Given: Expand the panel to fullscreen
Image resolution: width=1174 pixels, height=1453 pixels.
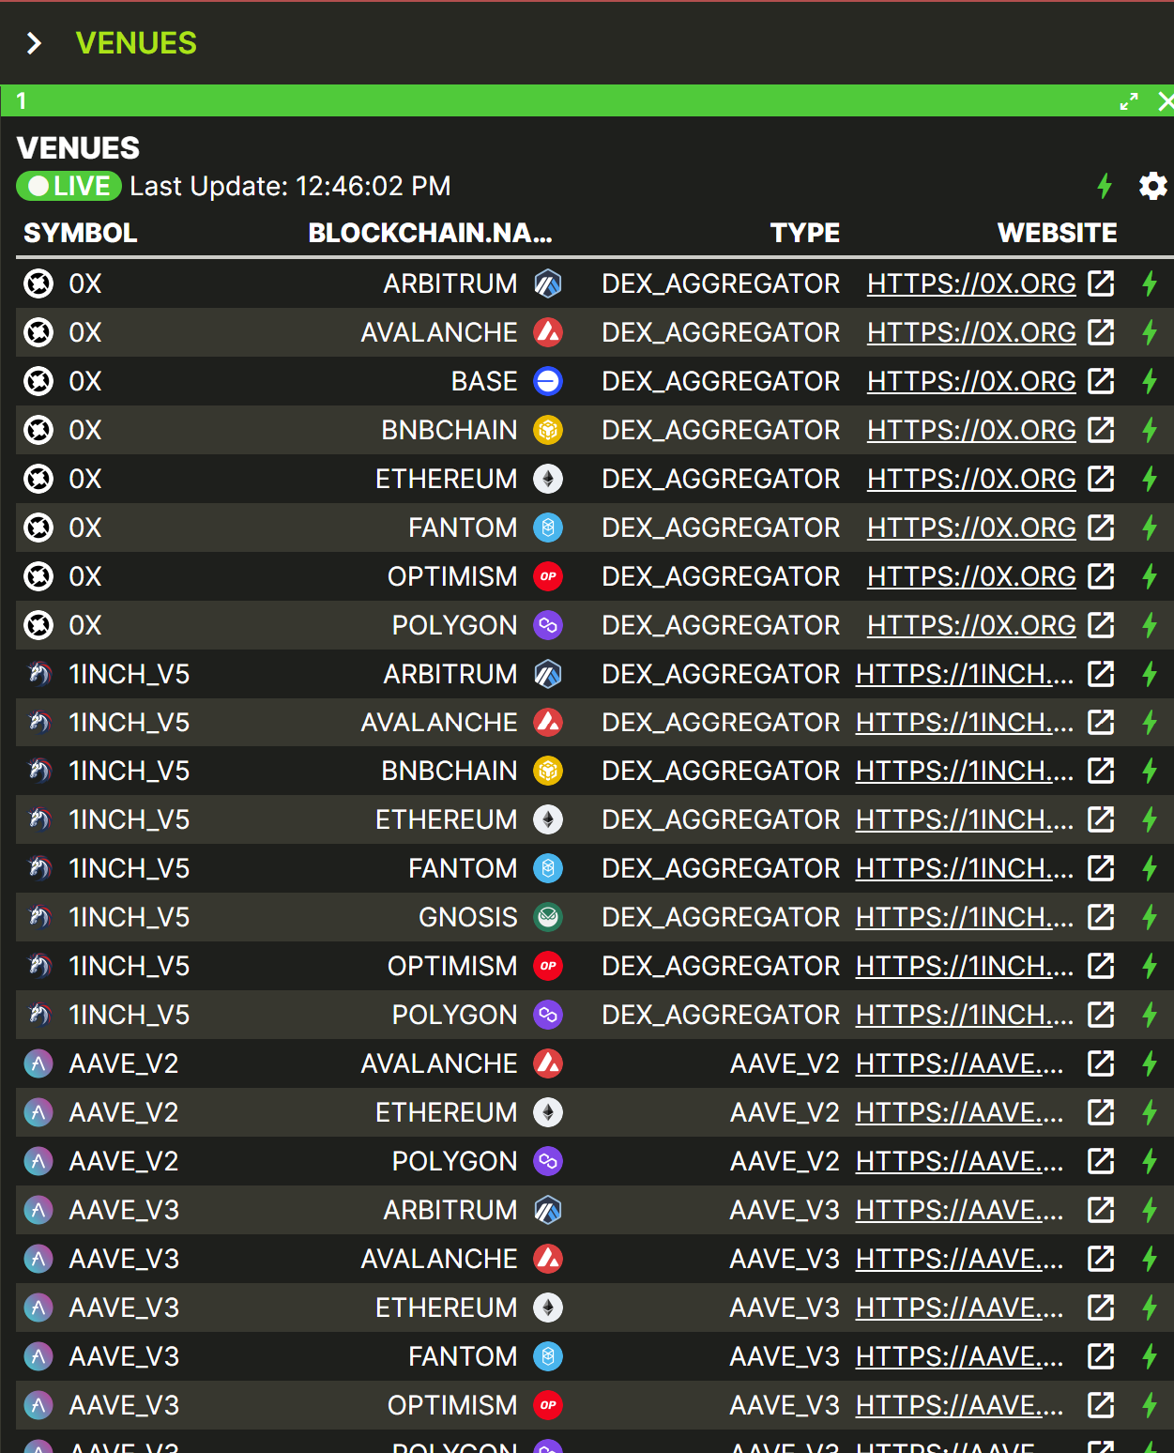Looking at the screenshot, I should click(1129, 101).
